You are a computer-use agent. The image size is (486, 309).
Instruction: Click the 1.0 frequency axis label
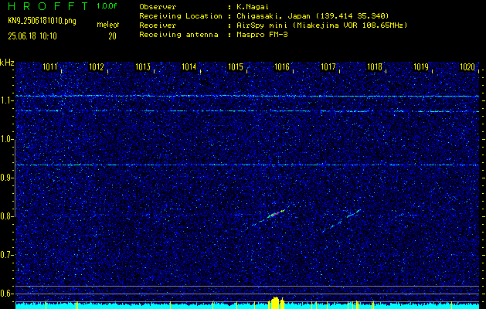[5, 140]
